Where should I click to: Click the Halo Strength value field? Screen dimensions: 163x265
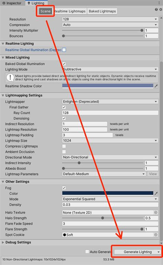pos(152,218)
